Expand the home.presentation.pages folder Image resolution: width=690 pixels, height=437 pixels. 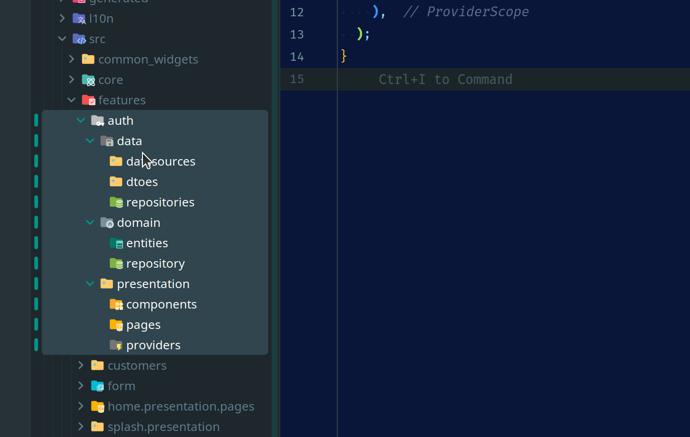click(80, 406)
